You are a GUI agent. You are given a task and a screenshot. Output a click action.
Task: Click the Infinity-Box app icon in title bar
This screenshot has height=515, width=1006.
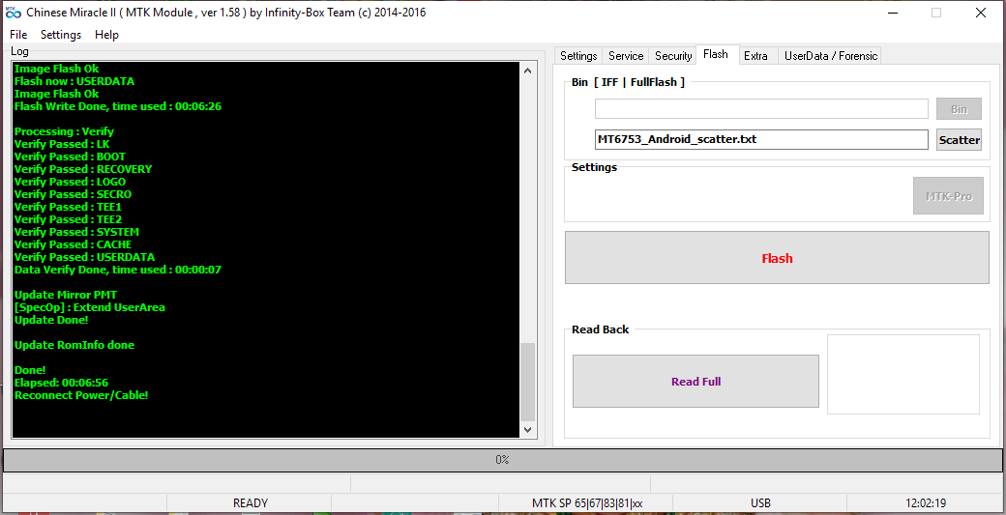14,13
